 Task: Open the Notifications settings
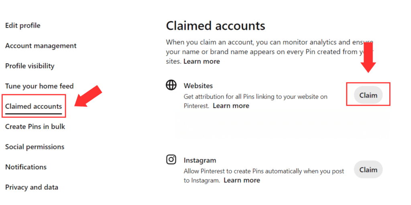pos(26,167)
